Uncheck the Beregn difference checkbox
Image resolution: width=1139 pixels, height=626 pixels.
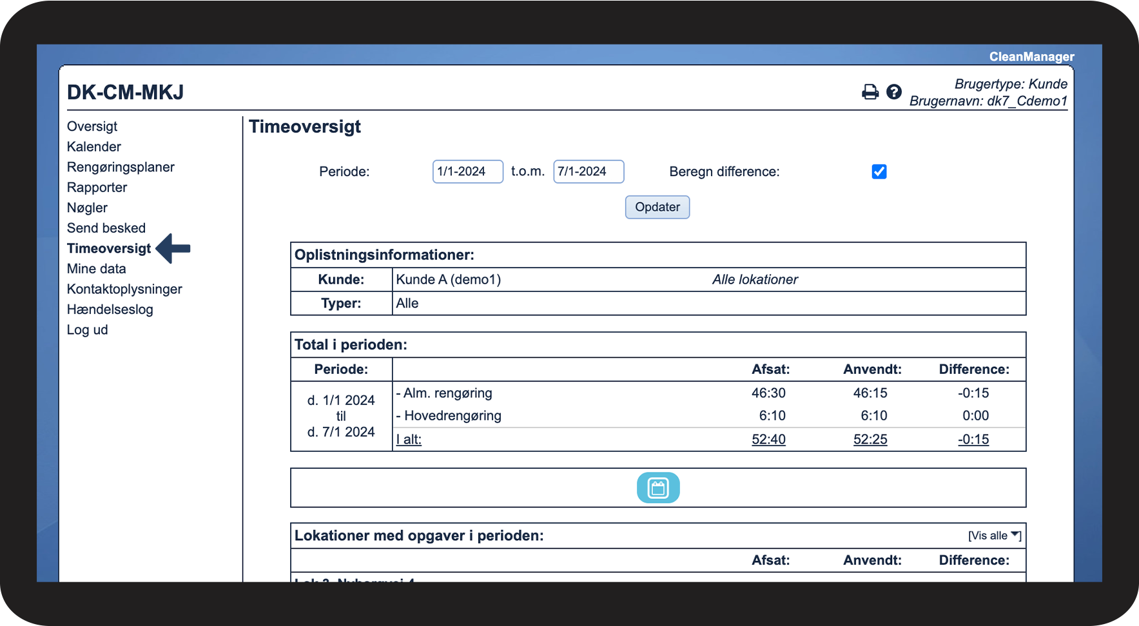[879, 171]
